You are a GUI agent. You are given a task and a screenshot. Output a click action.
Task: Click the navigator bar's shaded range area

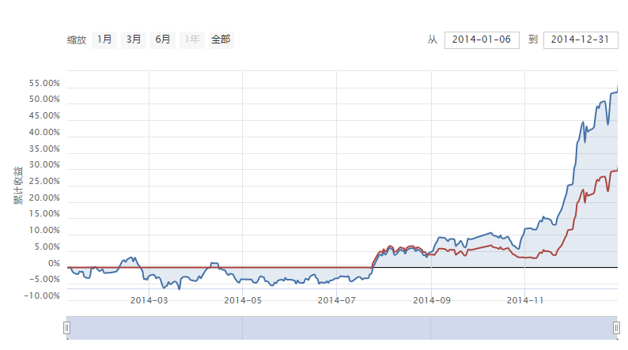click(x=340, y=328)
